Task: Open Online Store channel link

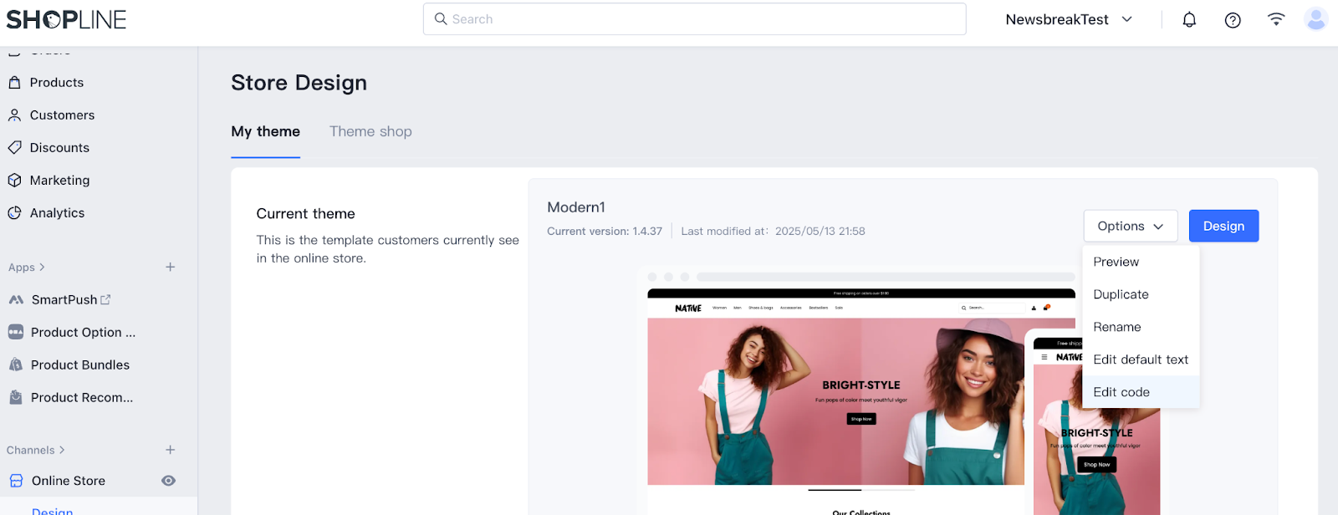Action: pos(69,481)
